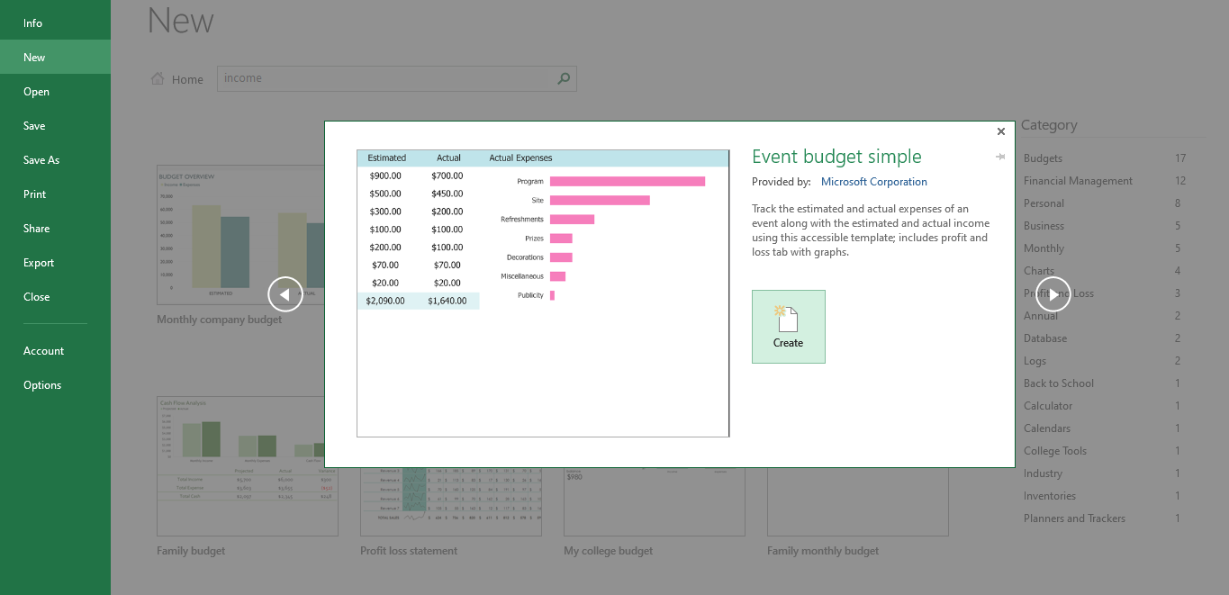Close the template preview dialog
Image resolution: width=1229 pixels, height=595 pixels.
click(1000, 131)
